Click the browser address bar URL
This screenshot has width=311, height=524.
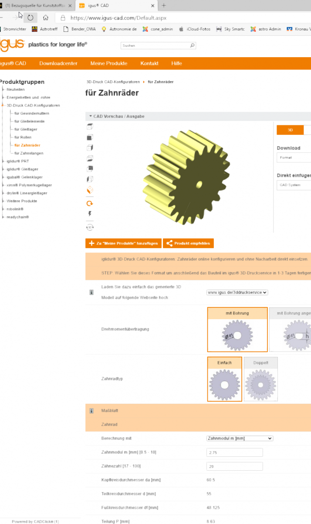[x=118, y=18]
